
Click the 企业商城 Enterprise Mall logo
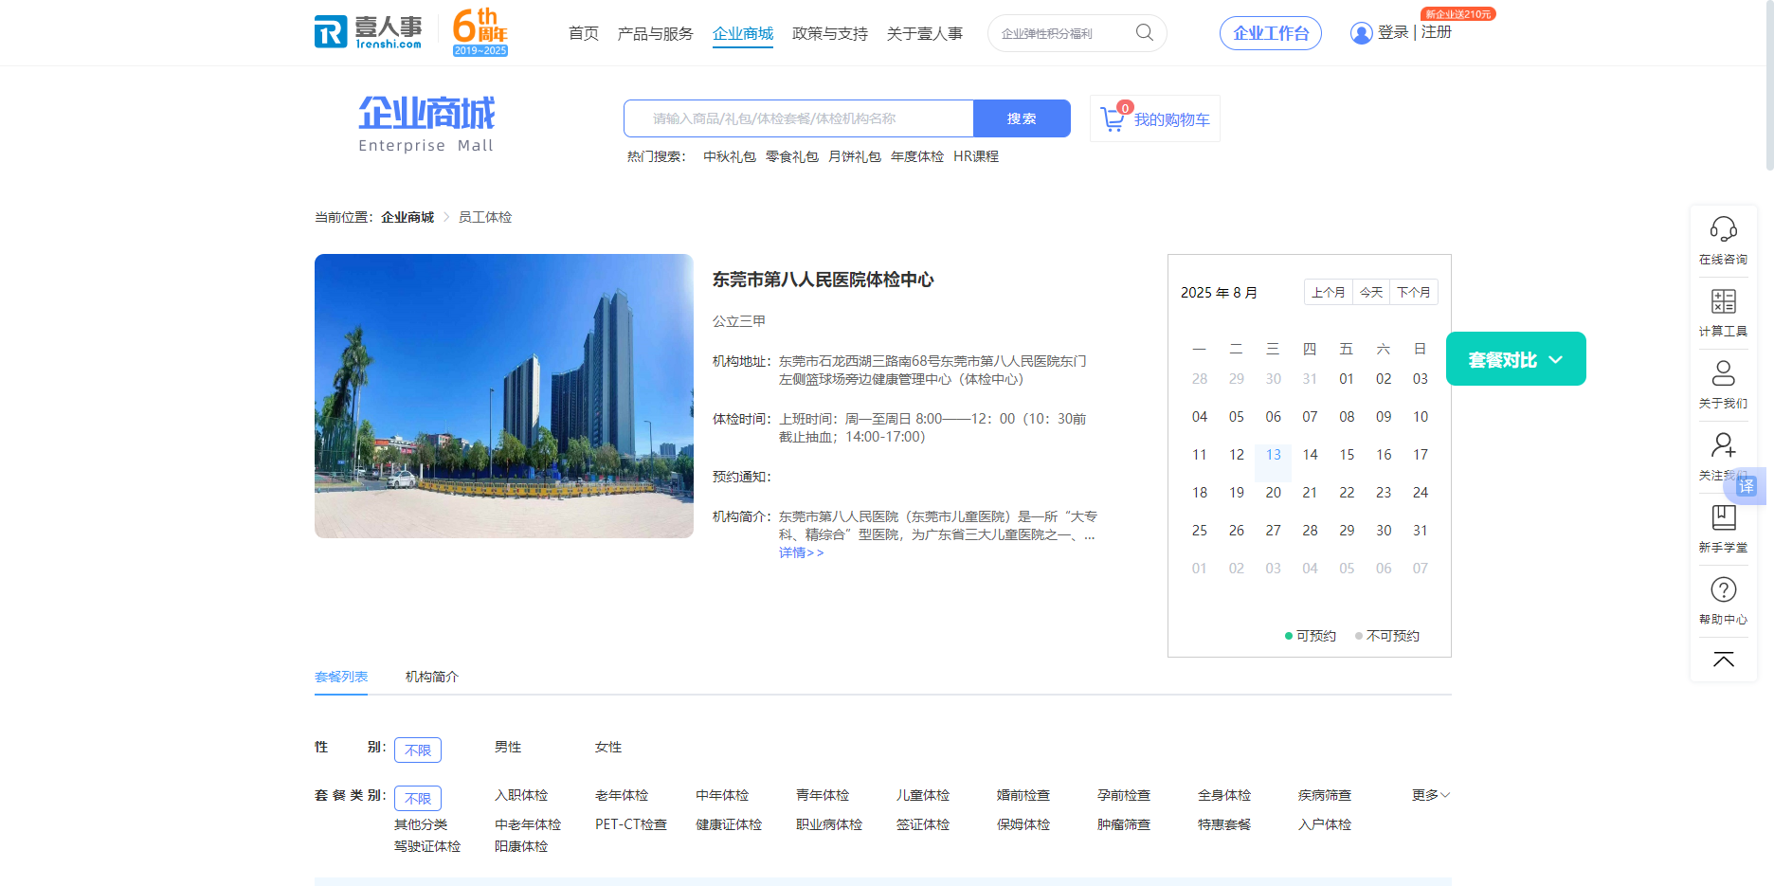point(426,124)
